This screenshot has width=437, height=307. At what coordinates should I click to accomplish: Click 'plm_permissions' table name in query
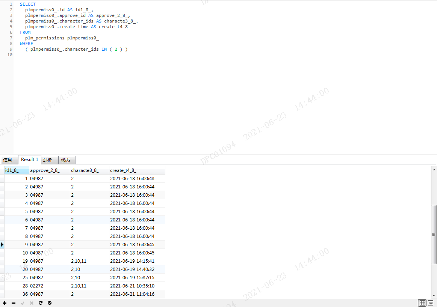click(45, 38)
